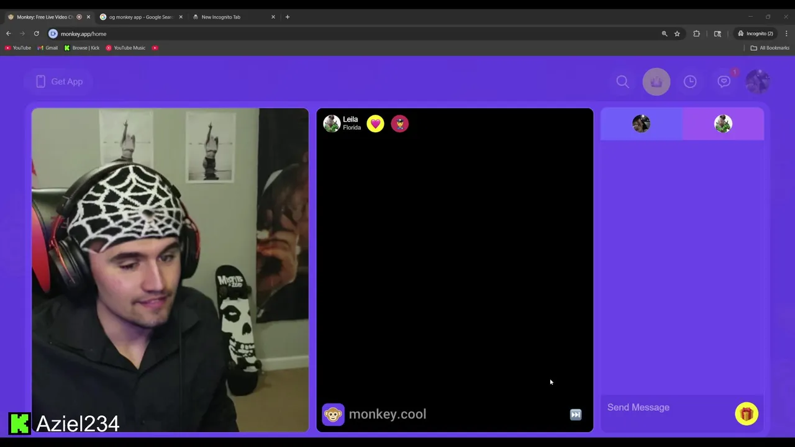Open the gift icon beside message box

coord(747,413)
